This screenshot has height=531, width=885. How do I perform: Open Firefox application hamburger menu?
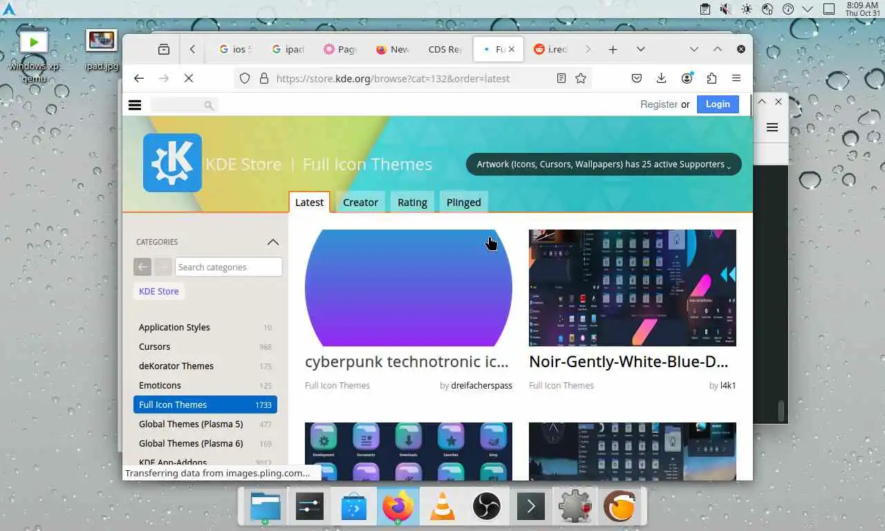pos(736,78)
